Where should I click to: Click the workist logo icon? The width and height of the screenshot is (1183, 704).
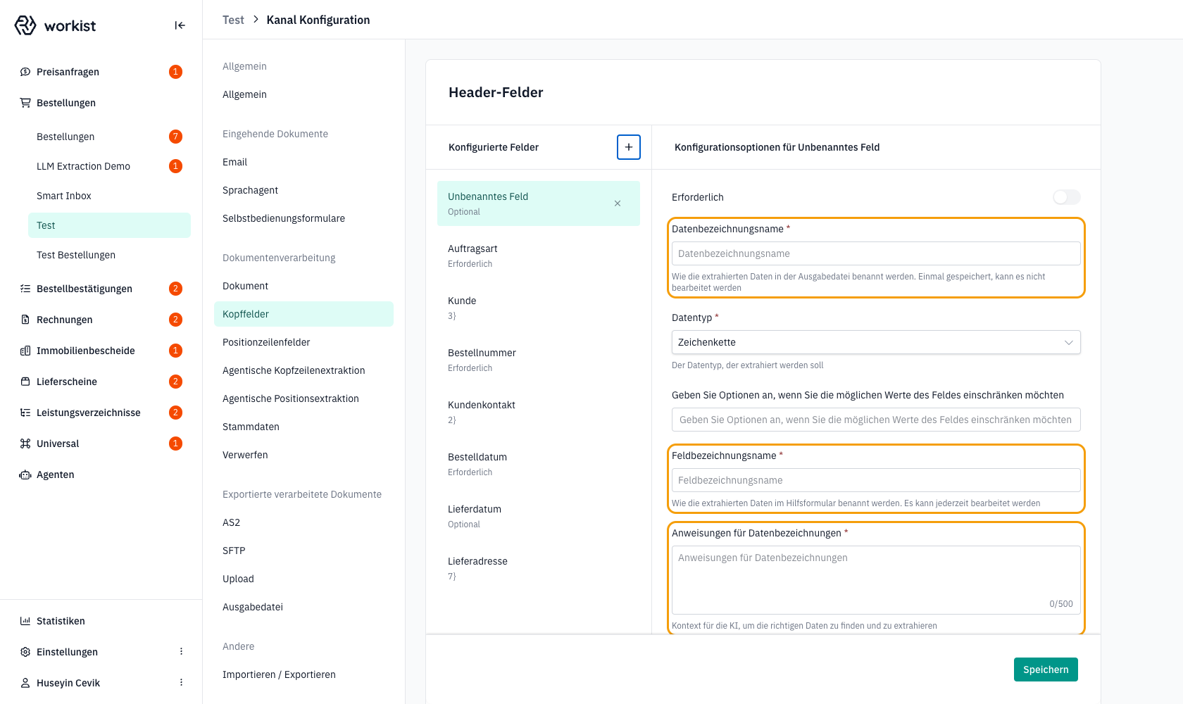[25, 25]
